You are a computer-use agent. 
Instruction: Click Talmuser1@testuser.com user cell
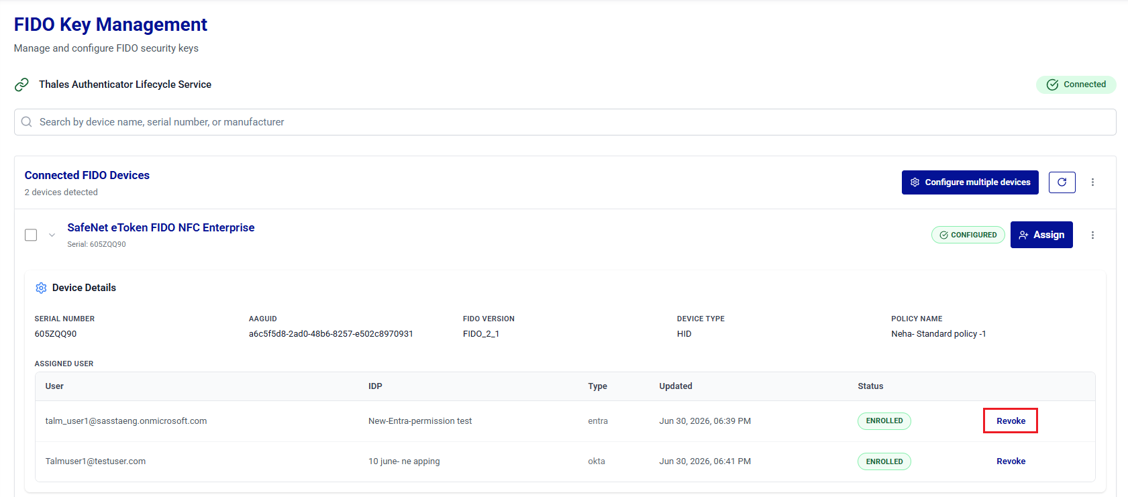(x=95, y=461)
